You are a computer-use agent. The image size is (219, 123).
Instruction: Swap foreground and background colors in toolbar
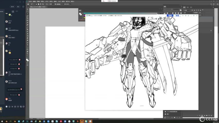click(28, 58)
